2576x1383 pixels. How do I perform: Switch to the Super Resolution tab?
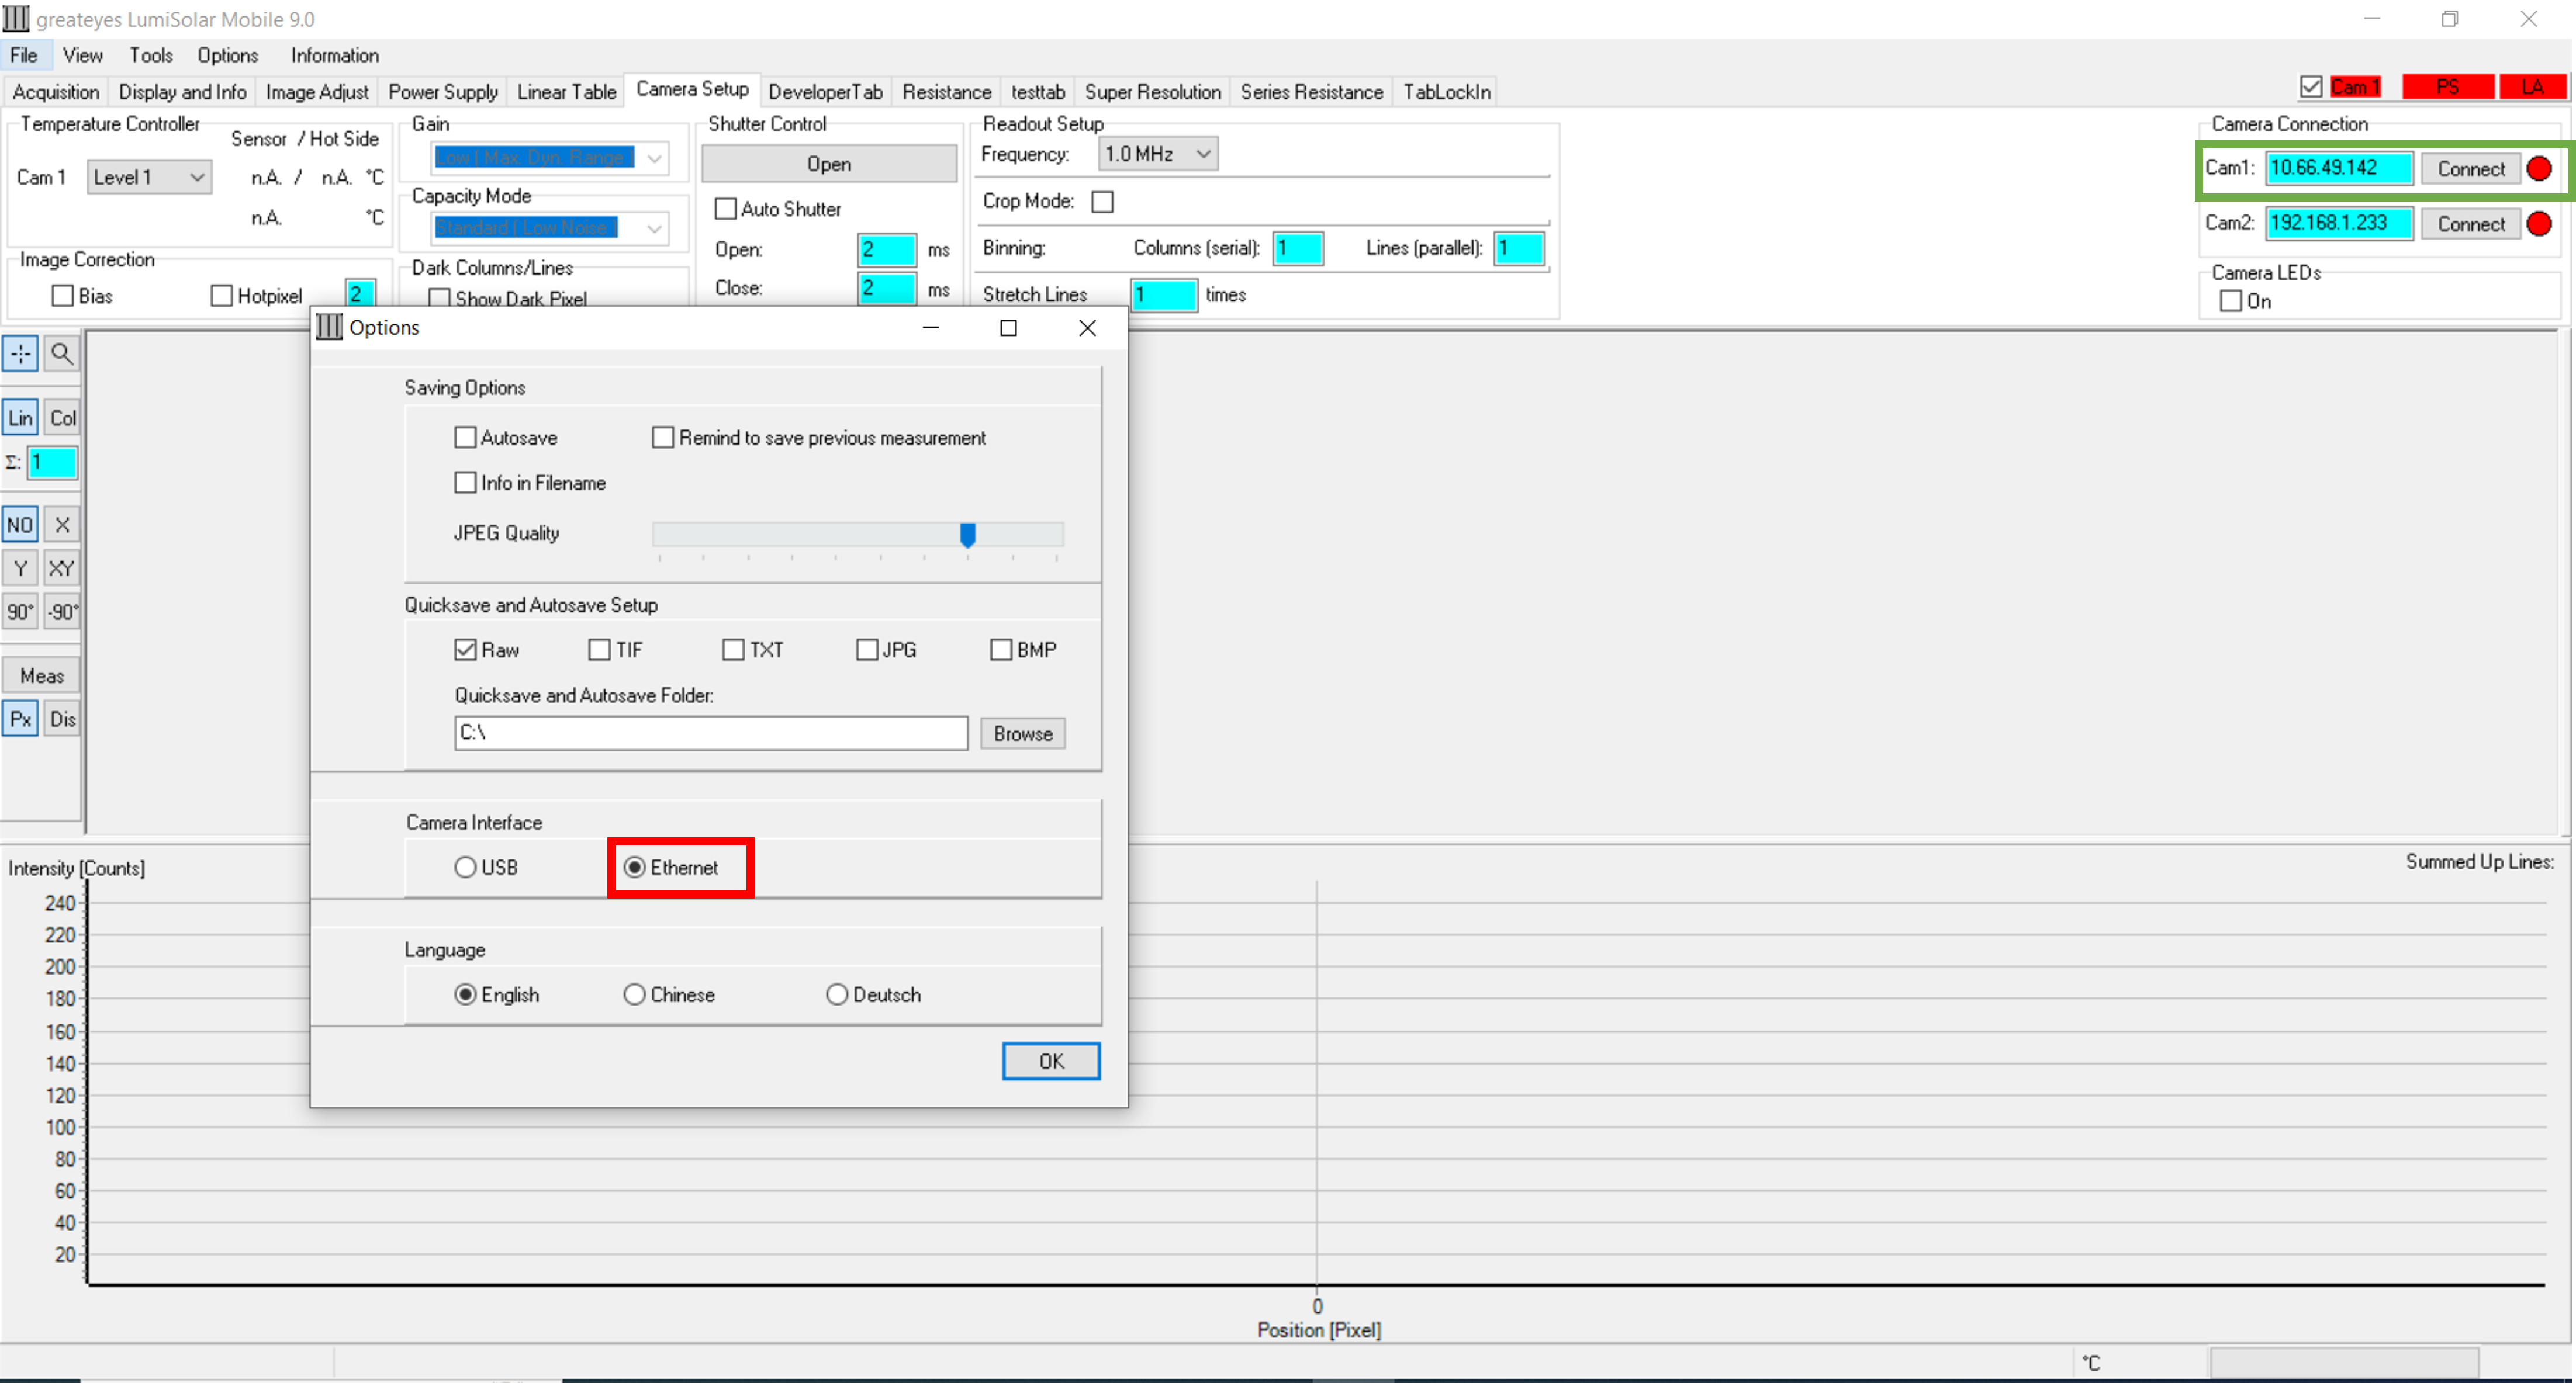[x=1153, y=92]
